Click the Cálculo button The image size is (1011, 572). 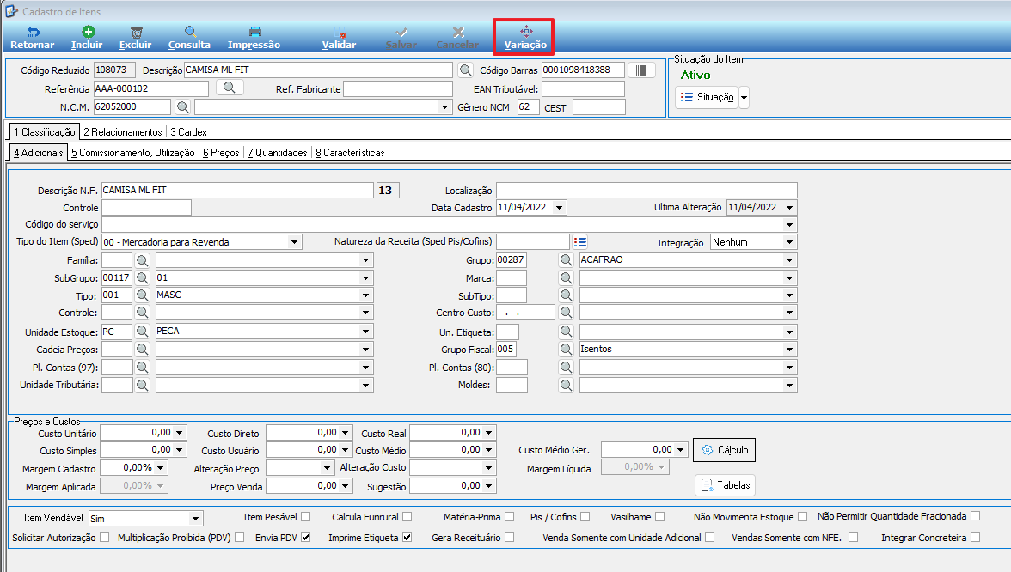click(x=724, y=450)
